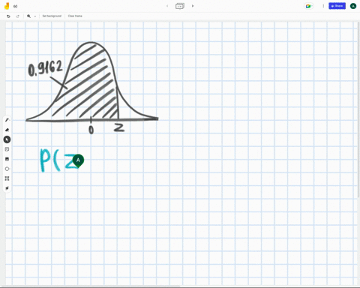
Task: Insert an image with Add image tool
Action: (x=7, y=159)
